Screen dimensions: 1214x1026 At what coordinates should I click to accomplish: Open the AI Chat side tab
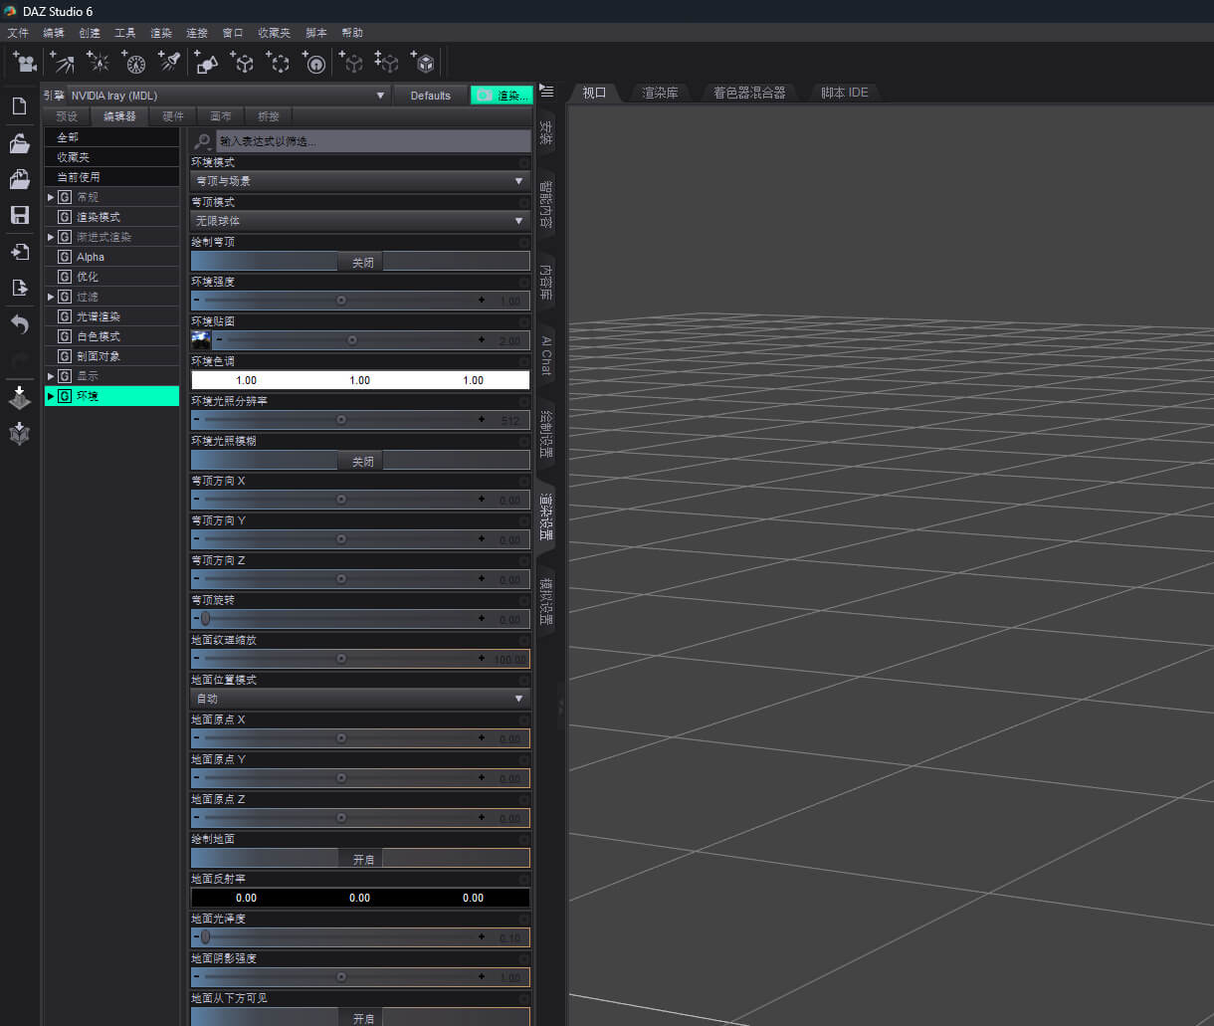coord(546,355)
